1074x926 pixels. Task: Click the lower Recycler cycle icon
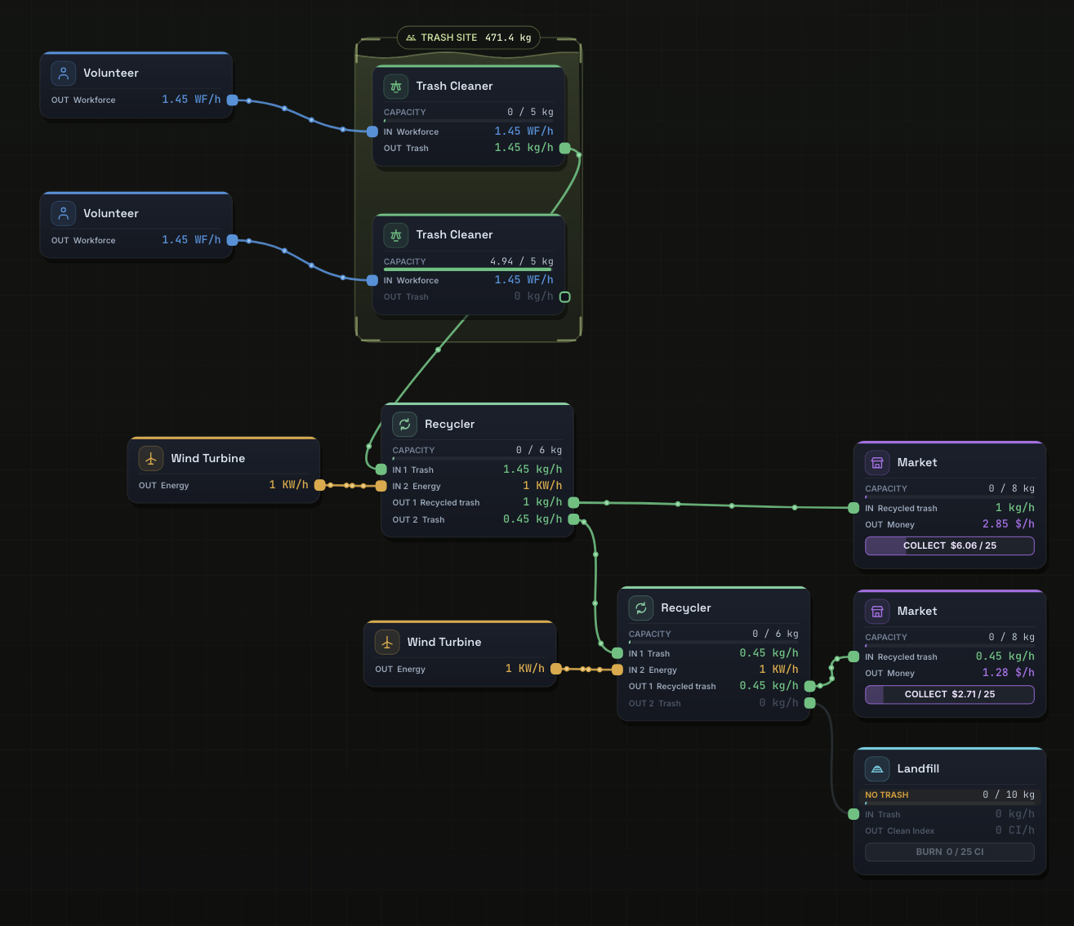pos(641,608)
